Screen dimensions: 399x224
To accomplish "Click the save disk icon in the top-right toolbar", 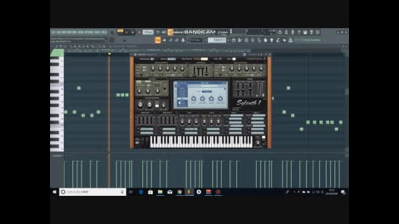I will point(305,32).
